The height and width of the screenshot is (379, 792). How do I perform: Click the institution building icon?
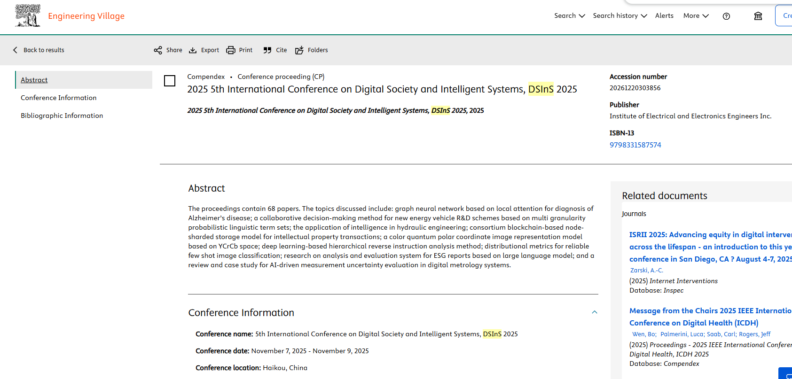click(758, 16)
